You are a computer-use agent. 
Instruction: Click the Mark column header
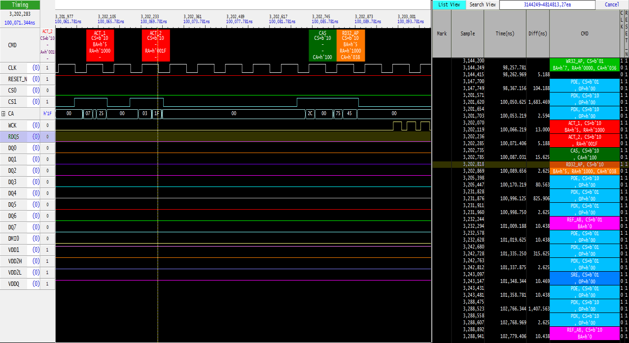pyautogui.click(x=442, y=33)
